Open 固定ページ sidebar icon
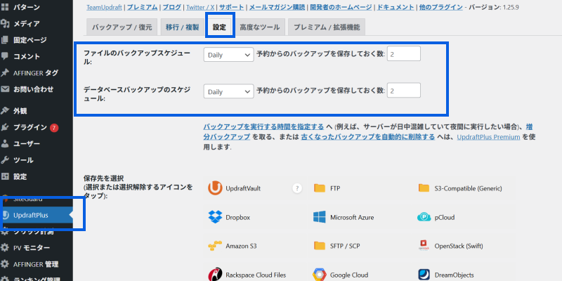 (5, 40)
